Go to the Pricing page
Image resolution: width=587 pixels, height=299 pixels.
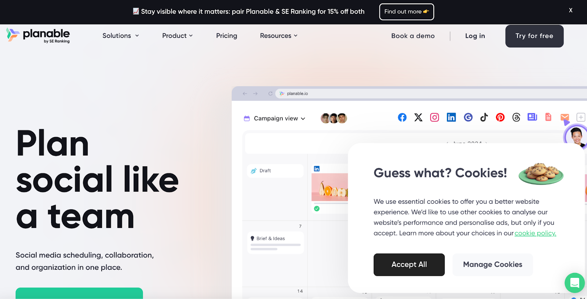(226, 36)
